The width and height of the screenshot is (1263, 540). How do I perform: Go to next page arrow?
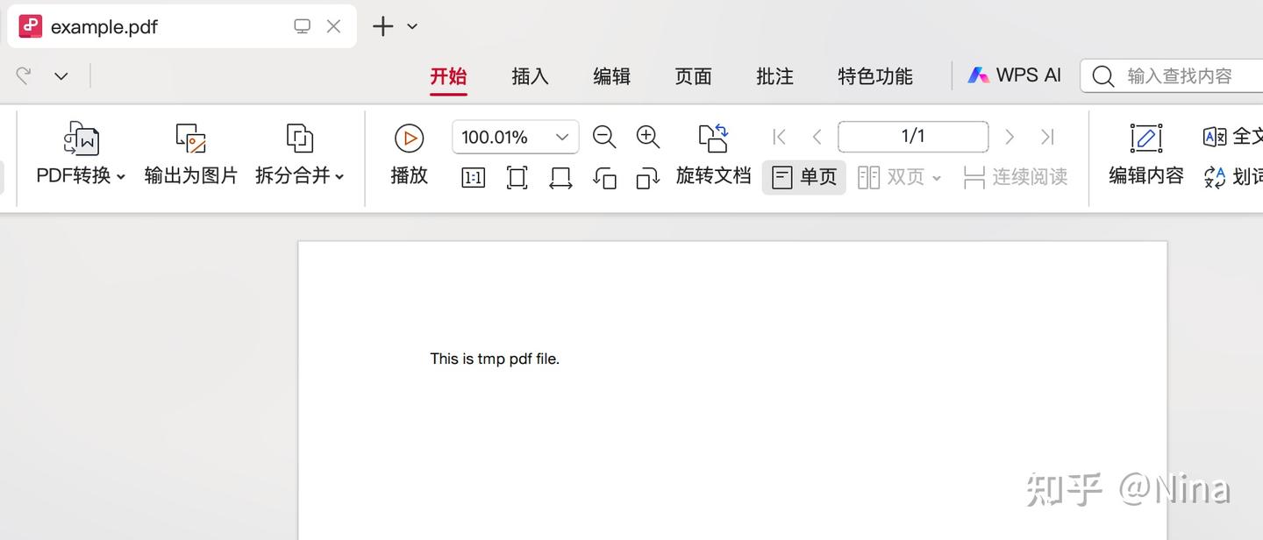pos(1010,137)
